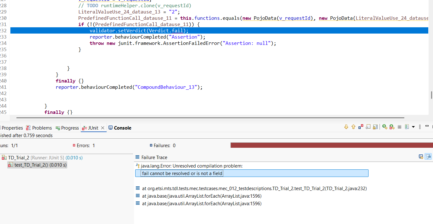Open the JUnit view three-dot menu
The width and height of the screenshot is (433, 224).
pos(420,127)
